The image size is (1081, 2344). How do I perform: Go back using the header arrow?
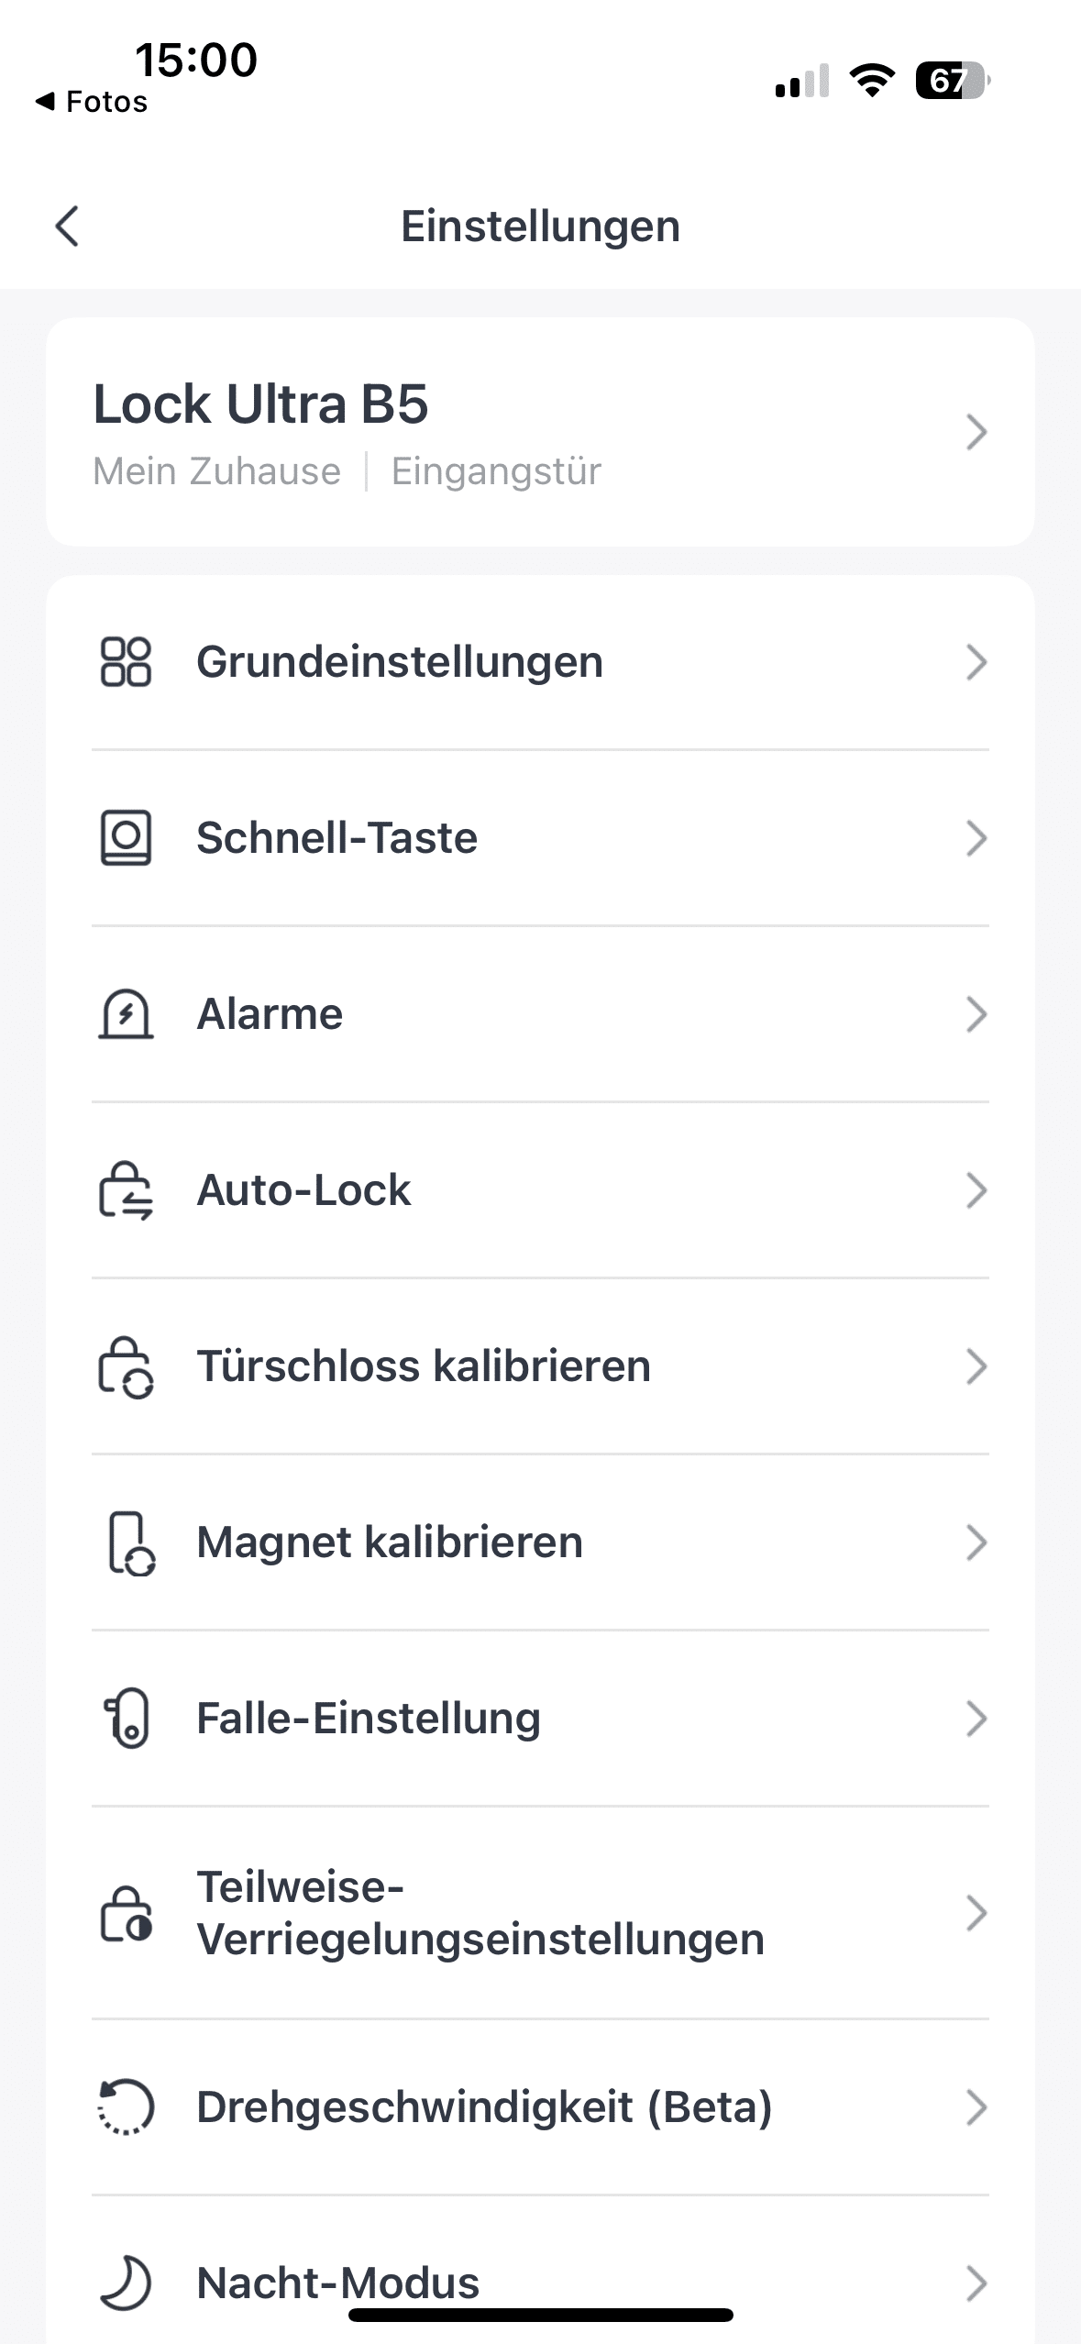pos(67,226)
